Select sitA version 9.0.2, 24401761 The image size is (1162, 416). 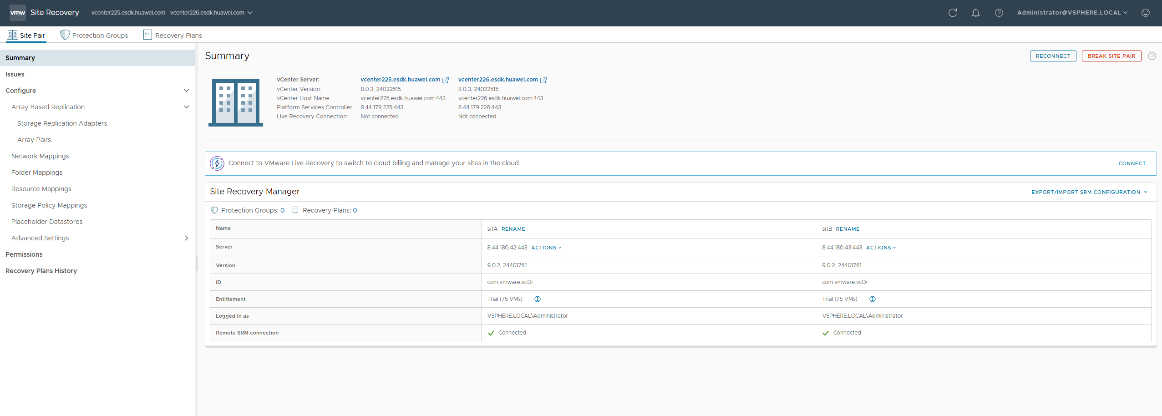[x=507, y=265]
